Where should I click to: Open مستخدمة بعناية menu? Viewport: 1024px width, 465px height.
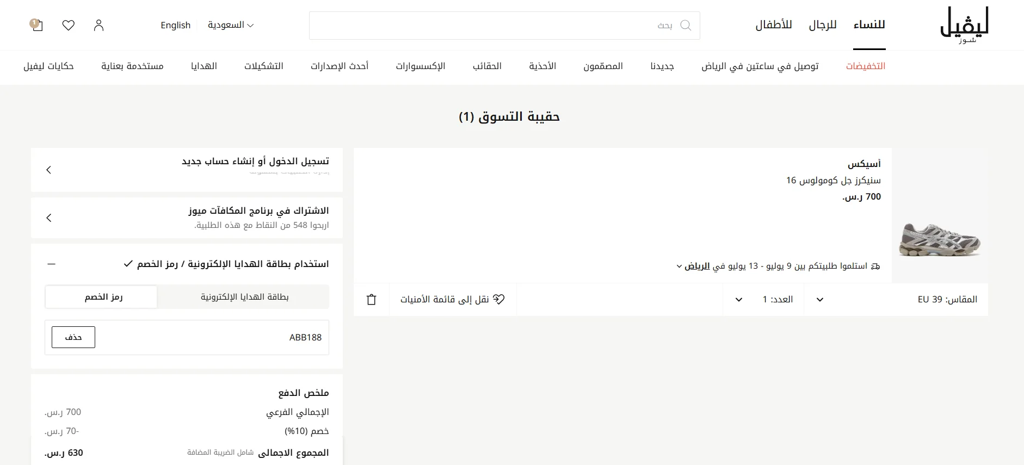tap(132, 66)
